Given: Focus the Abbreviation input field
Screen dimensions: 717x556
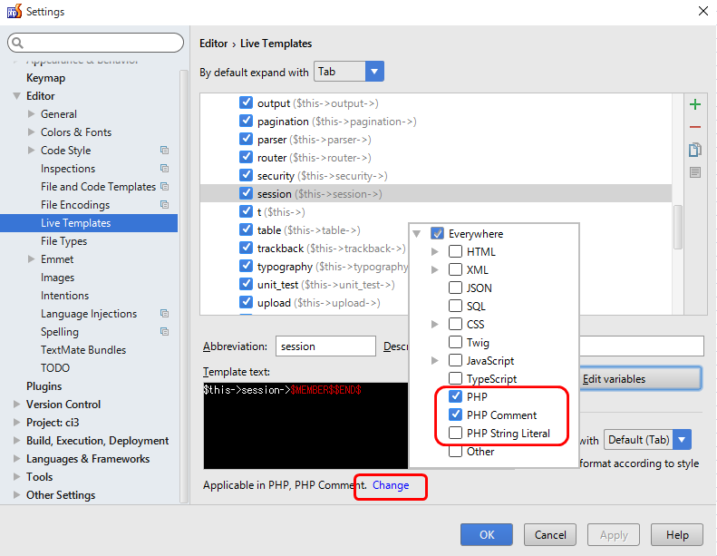Looking at the screenshot, I should pos(325,346).
